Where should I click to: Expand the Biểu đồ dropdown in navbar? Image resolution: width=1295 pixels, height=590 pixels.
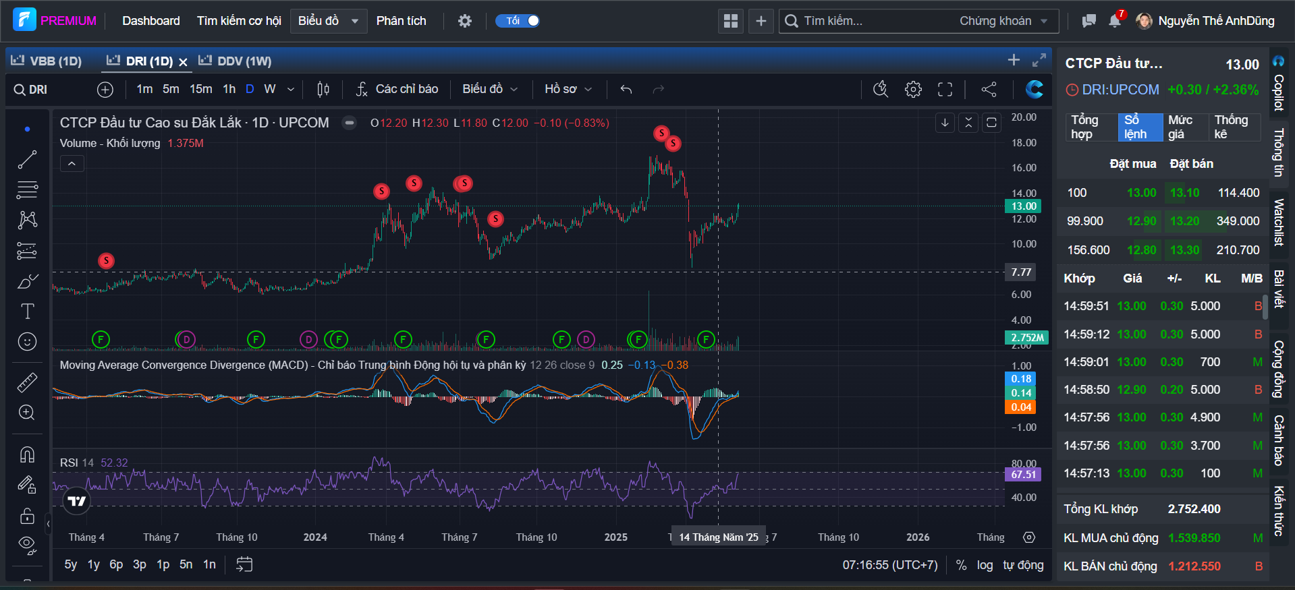pos(328,21)
